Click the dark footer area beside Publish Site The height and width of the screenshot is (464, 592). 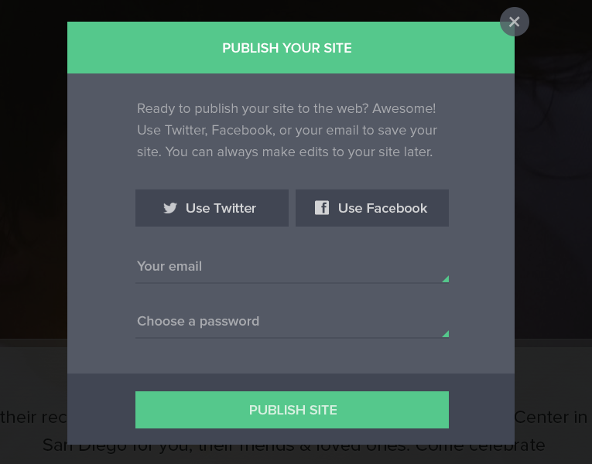click(481, 410)
